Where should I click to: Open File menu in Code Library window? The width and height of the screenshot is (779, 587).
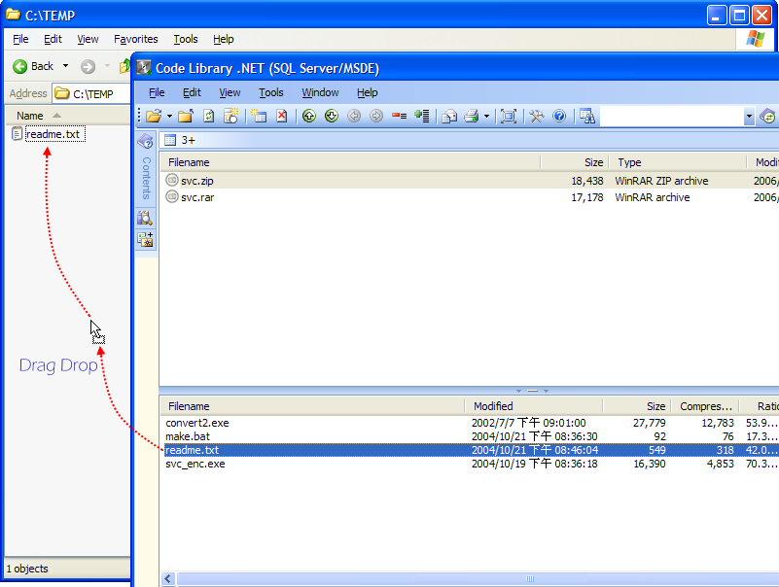(157, 92)
